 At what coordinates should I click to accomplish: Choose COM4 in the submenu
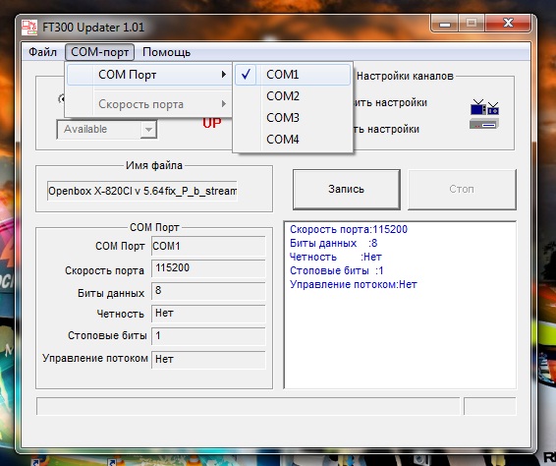(x=293, y=140)
